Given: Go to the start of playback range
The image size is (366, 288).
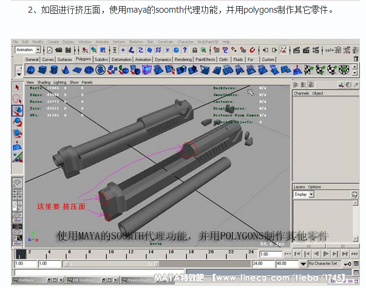Looking at the screenshot, I should [x=288, y=253].
